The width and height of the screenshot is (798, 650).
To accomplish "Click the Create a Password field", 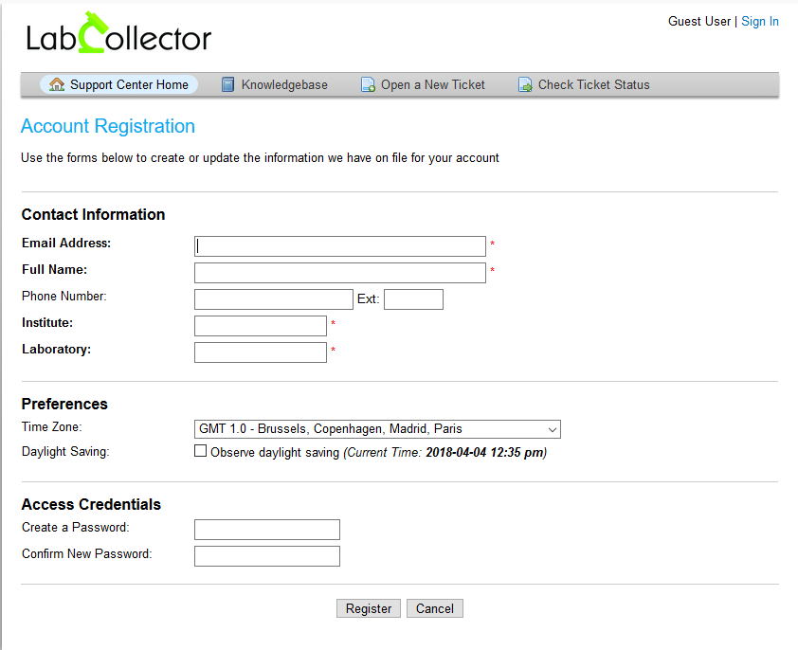I will click(x=267, y=530).
